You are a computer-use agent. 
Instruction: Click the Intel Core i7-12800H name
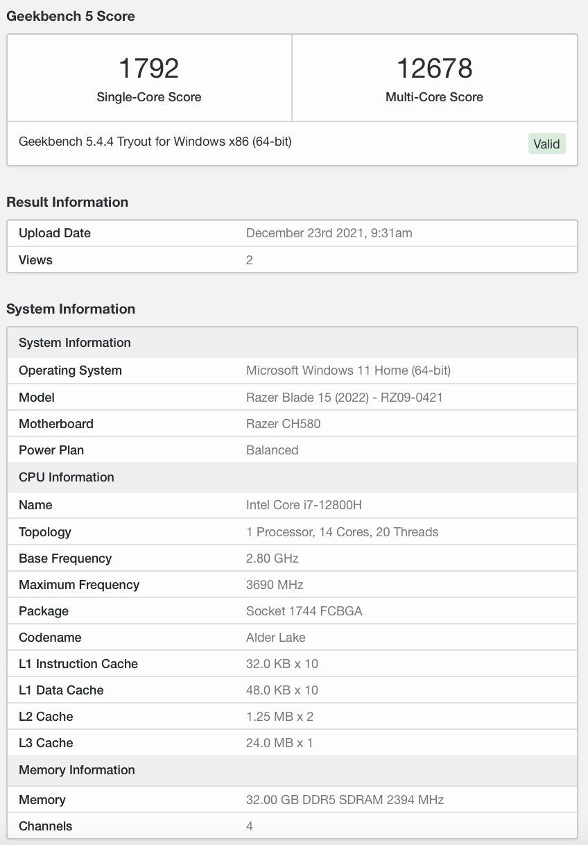pyautogui.click(x=304, y=505)
